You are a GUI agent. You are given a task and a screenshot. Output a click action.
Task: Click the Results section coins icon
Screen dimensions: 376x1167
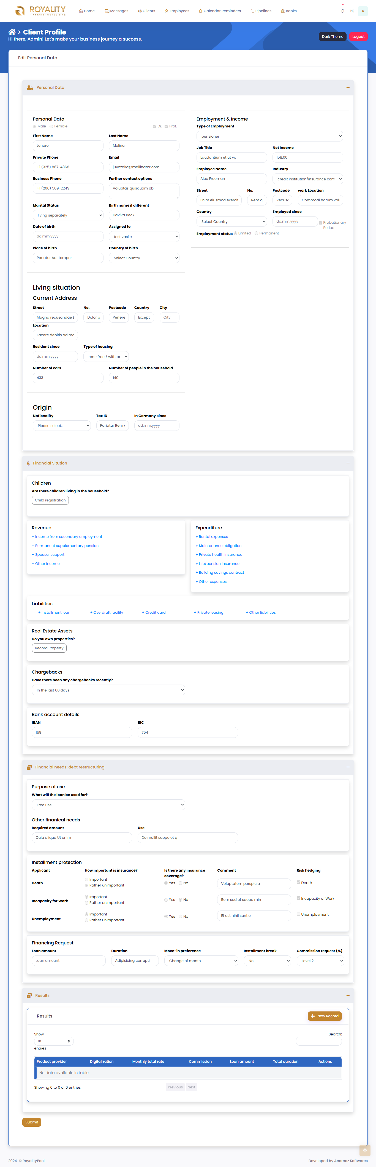[29, 995]
